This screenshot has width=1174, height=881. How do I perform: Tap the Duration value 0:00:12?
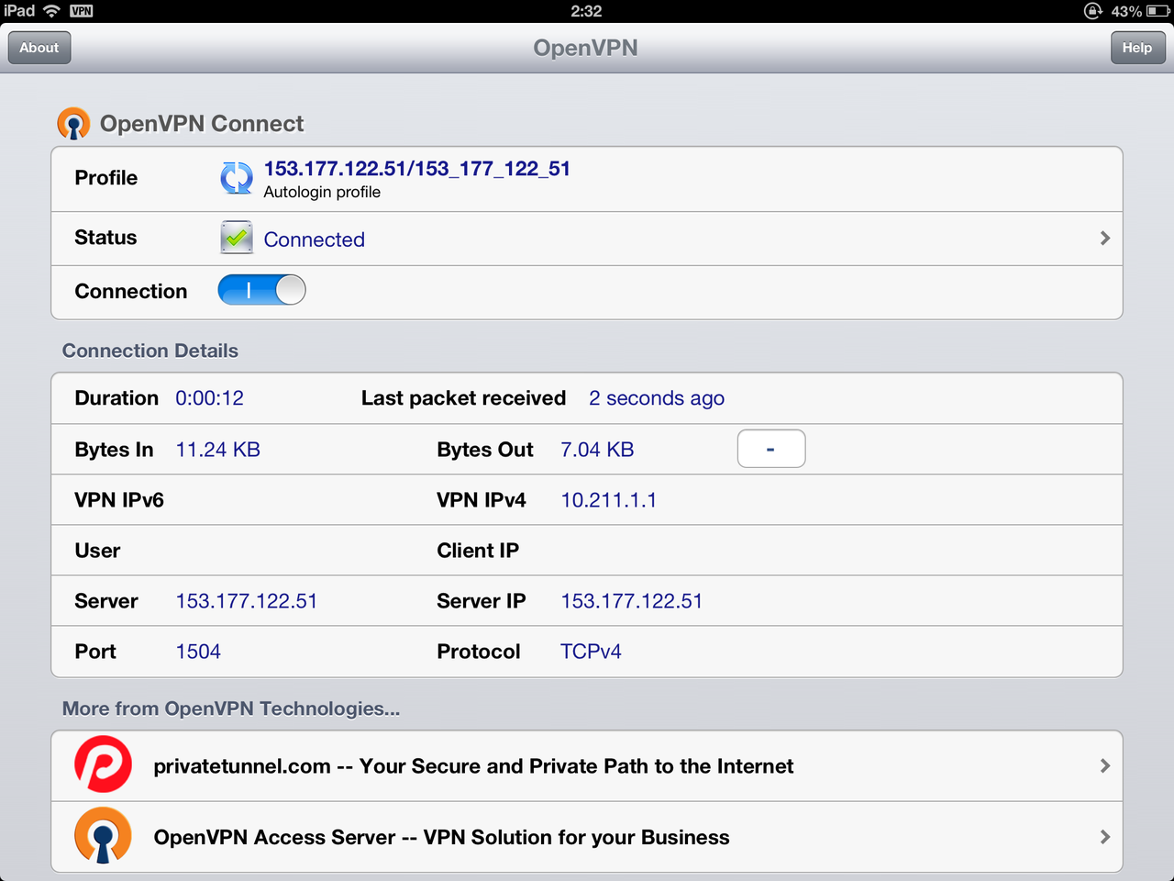[x=210, y=398]
